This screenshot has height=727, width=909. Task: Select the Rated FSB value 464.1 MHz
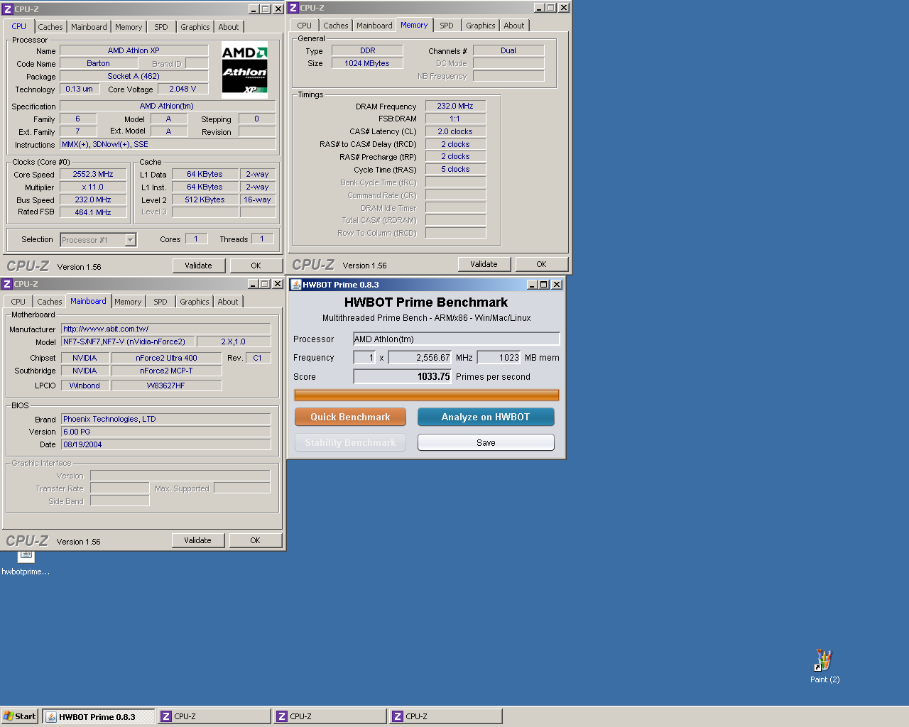pyautogui.click(x=93, y=212)
